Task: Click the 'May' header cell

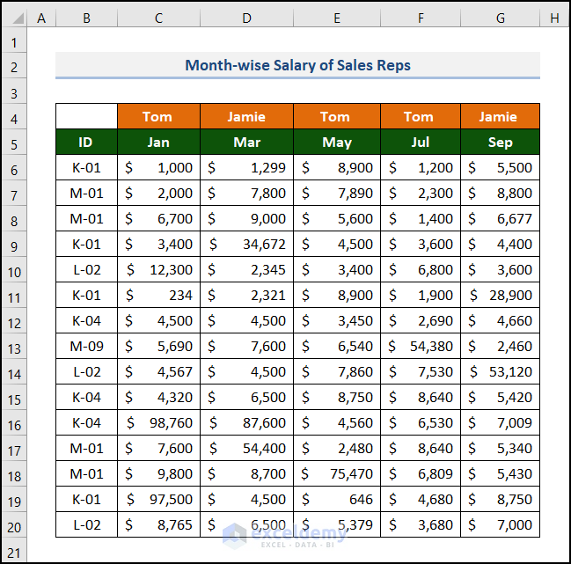Action: click(x=337, y=142)
